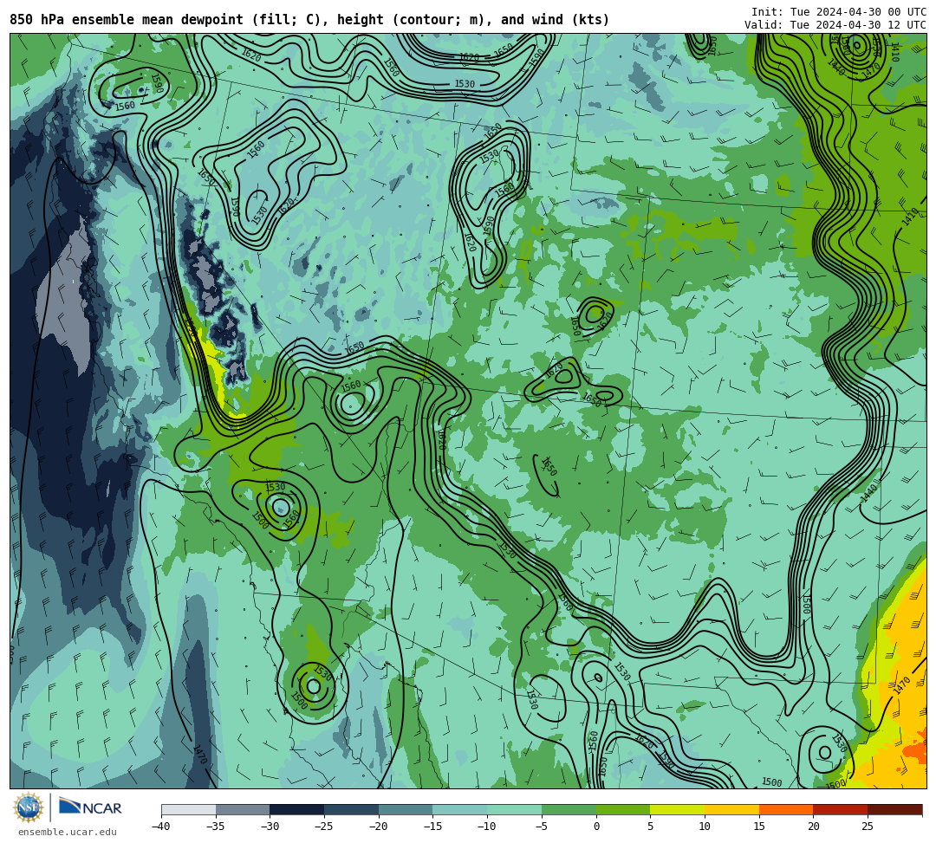Image resolution: width=936 pixels, height=843 pixels.
Task: Click the −20 colorbar tick label
Action: [379, 827]
